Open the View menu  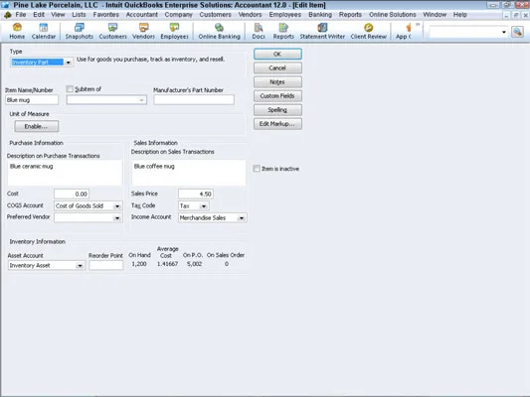click(x=58, y=15)
